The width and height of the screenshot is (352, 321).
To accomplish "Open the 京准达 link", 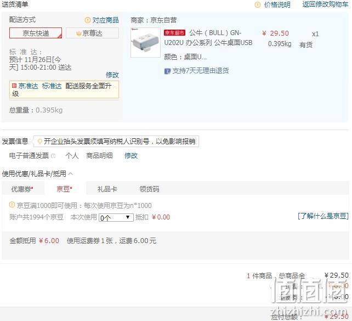I will [x=28, y=86].
